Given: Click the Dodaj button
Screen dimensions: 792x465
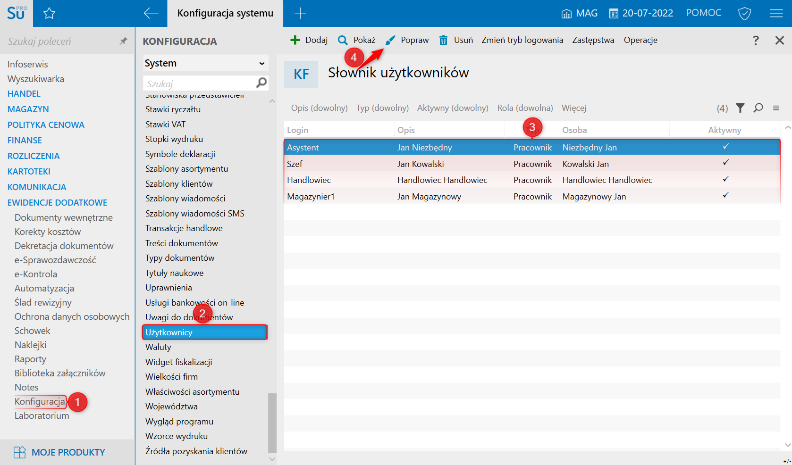Looking at the screenshot, I should coord(309,40).
